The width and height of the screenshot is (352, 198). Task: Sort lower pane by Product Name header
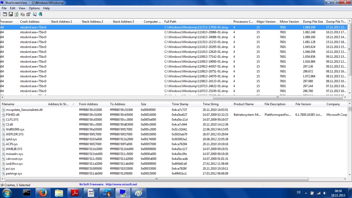click(248, 104)
